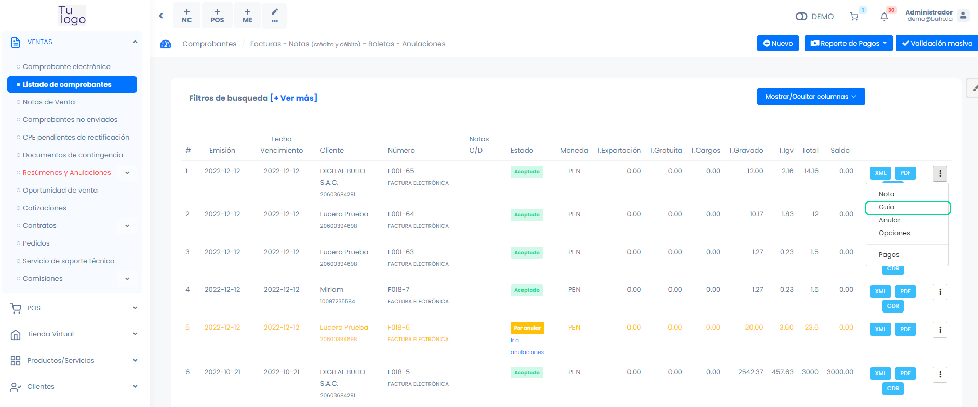Toggle the DEMO switch
This screenshot has width=978, height=407.
(801, 17)
